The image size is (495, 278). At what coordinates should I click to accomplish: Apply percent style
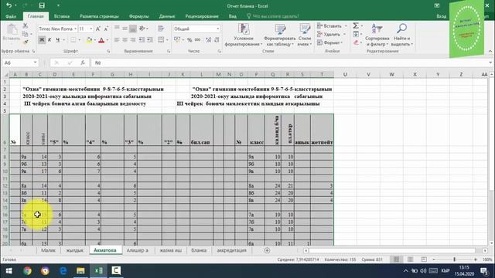(189, 40)
